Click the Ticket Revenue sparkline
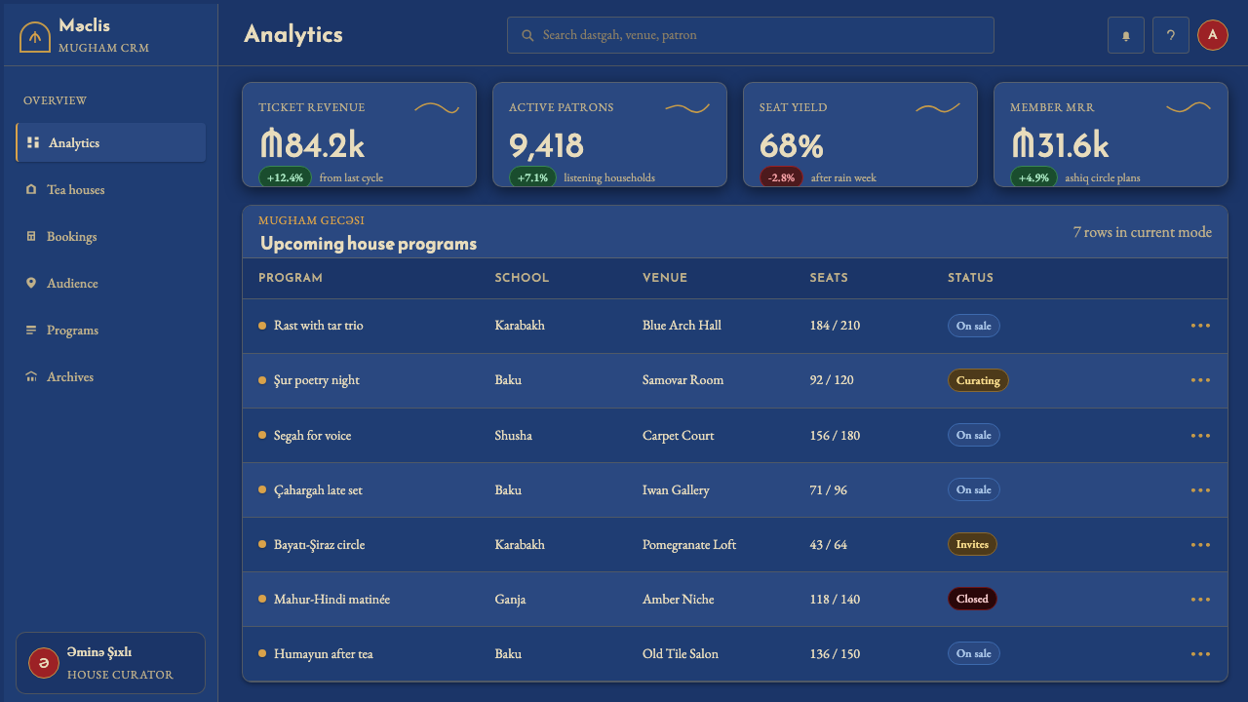The width and height of the screenshot is (1248, 702). click(437, 108)
